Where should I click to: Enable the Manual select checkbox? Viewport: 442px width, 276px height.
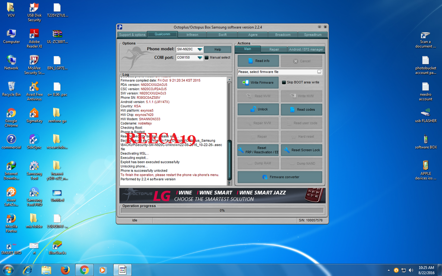[206, 57]
